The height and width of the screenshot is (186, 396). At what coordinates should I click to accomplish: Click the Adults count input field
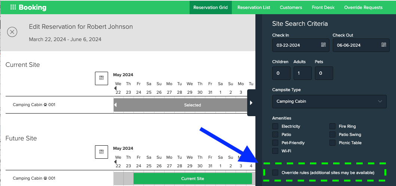(x=302, y=73)
